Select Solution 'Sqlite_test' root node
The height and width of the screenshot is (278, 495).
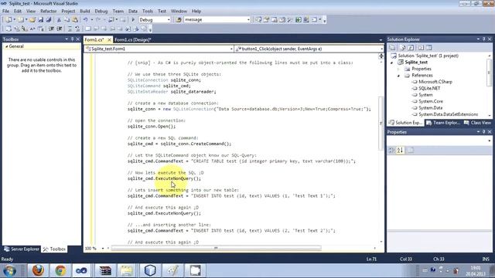pos(428,56)
